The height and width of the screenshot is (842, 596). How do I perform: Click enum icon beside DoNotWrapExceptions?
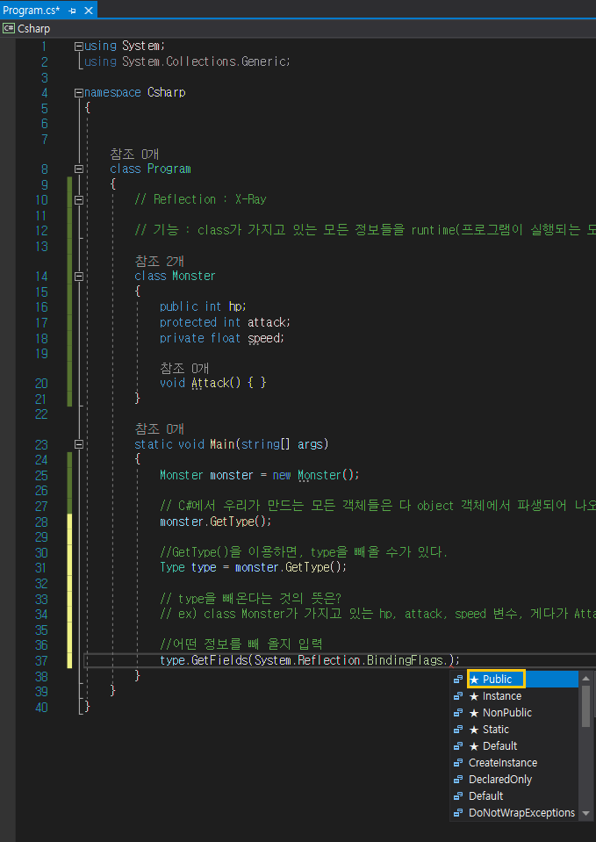tap(458, 813)
